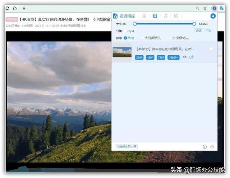Tick the checkbox for the 4K治愈 video
Screen dimensions: 230x178
[x=211, y=49]
